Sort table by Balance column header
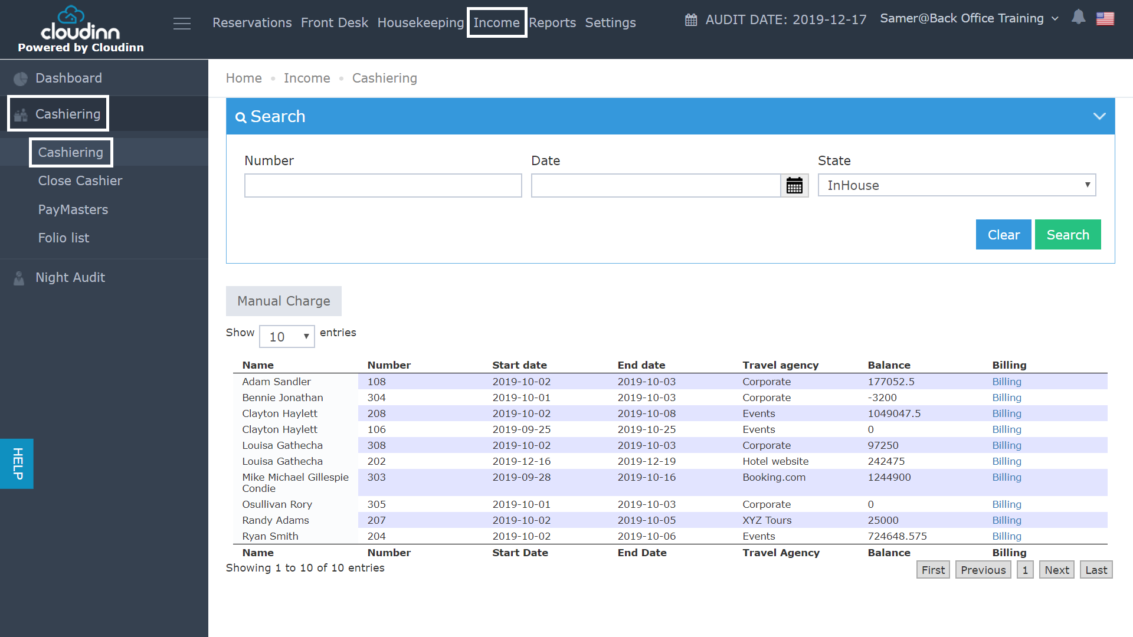The height and width of the screenshot is (637, 1133). pyautogui.click(x=889, y=365)
